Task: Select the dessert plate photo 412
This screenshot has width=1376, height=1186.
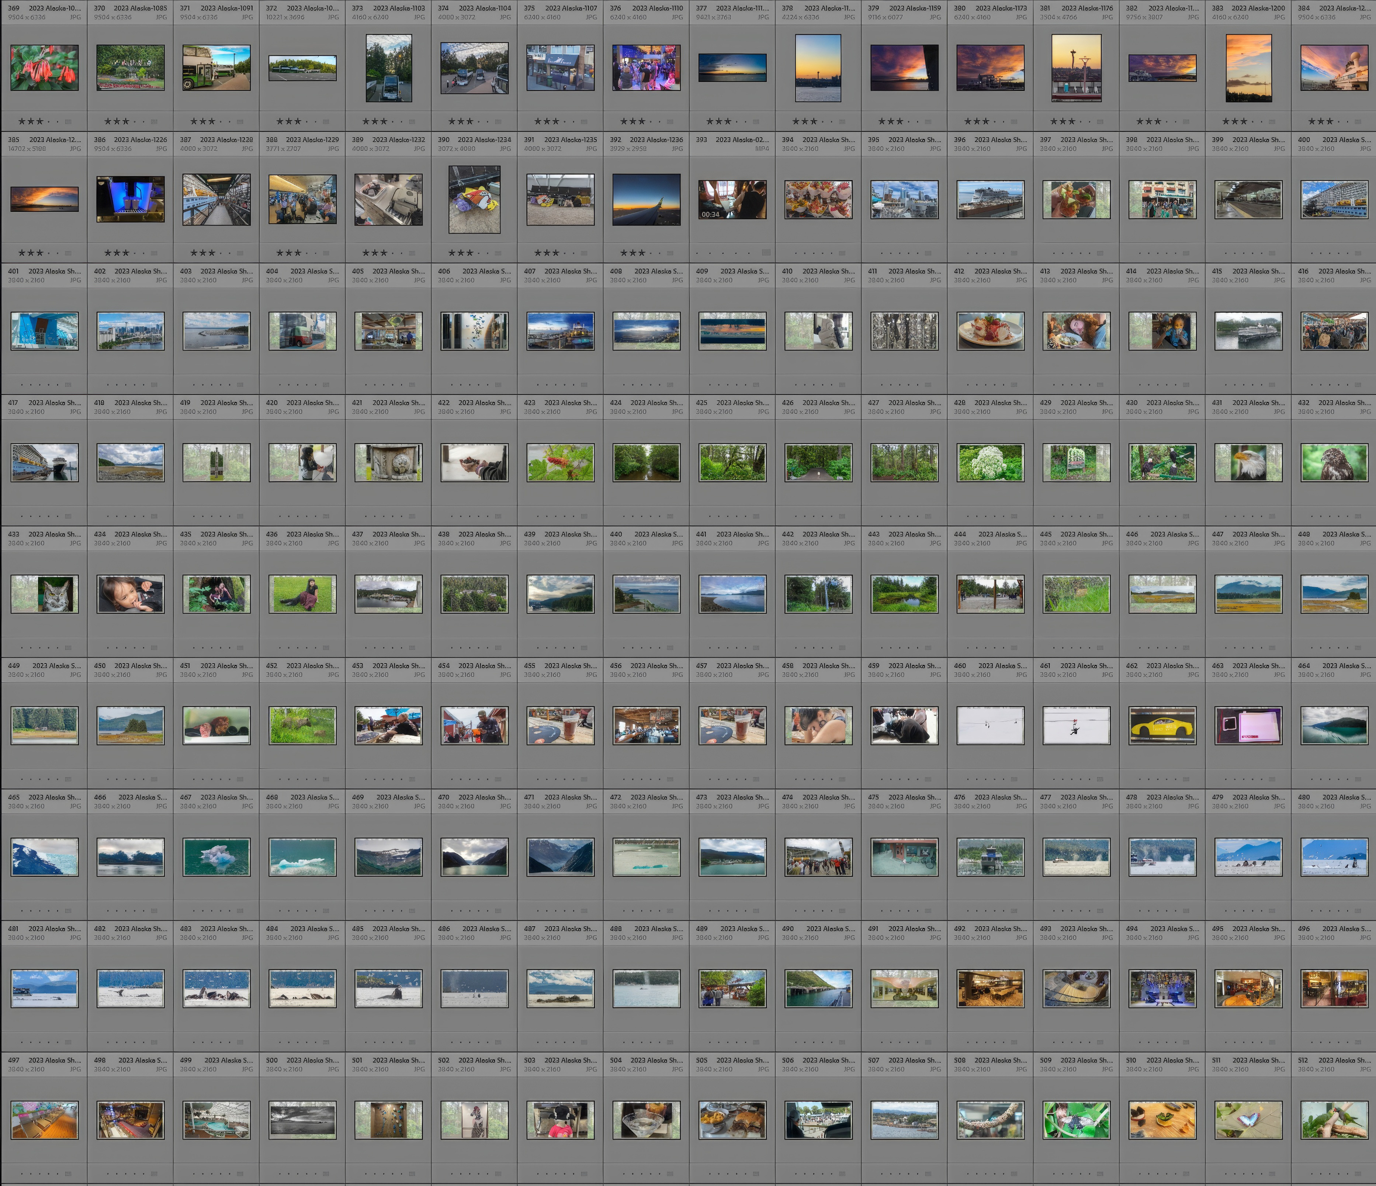Action: (990, 331)
